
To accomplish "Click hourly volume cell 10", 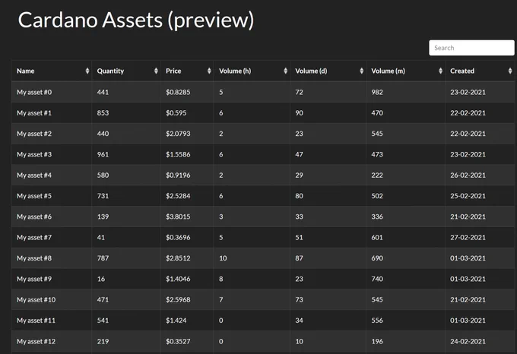I will coord(223,258).
